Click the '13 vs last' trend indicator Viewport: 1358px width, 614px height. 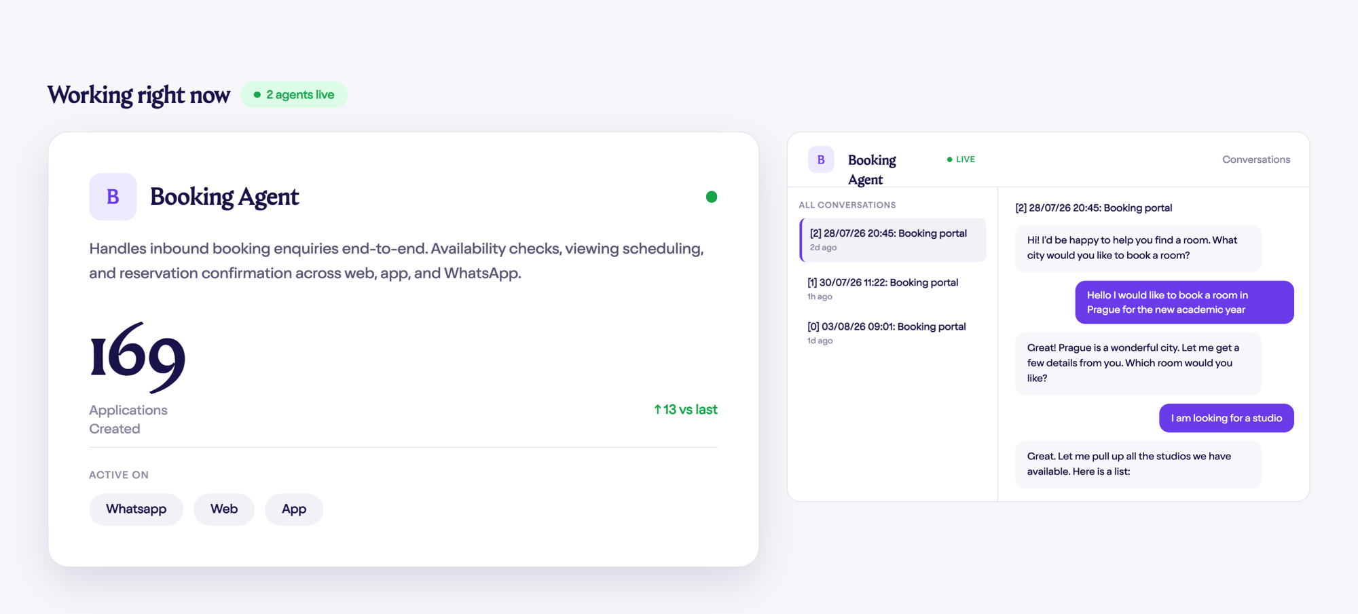coord(685,409)
